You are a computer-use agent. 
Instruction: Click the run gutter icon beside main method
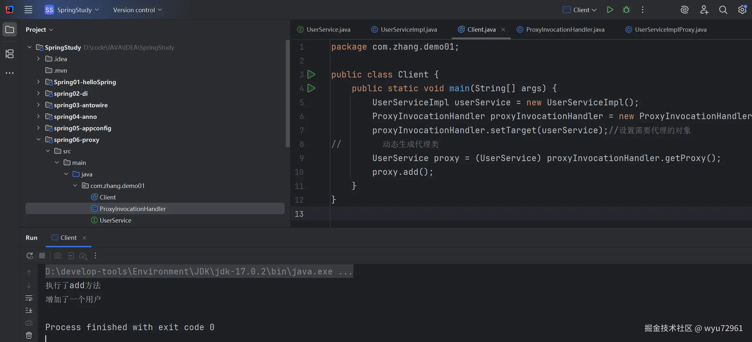coord(311,88)
